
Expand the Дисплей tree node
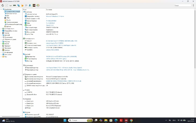click(1, 35)
